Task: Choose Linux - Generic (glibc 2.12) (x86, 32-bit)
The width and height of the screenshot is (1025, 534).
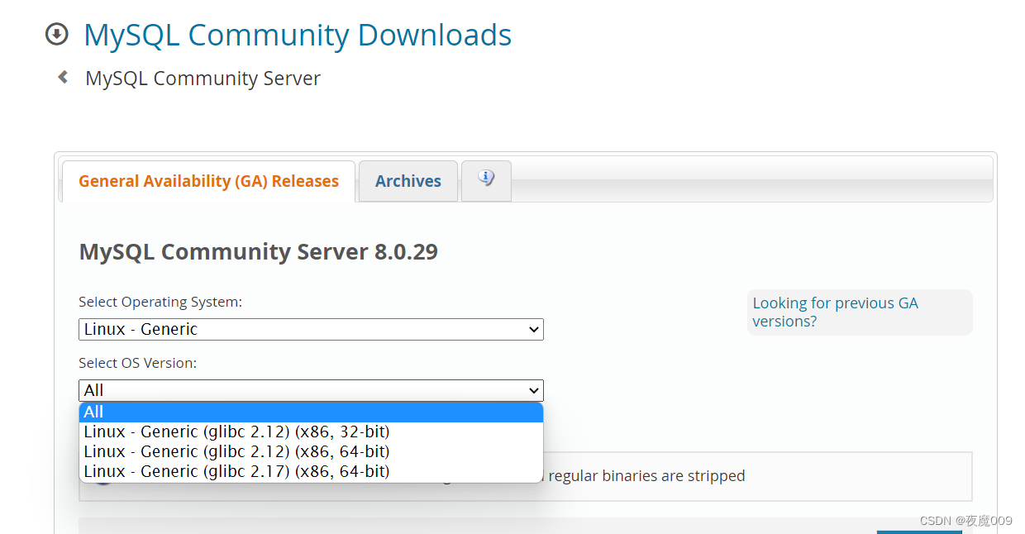Action: 236,431
